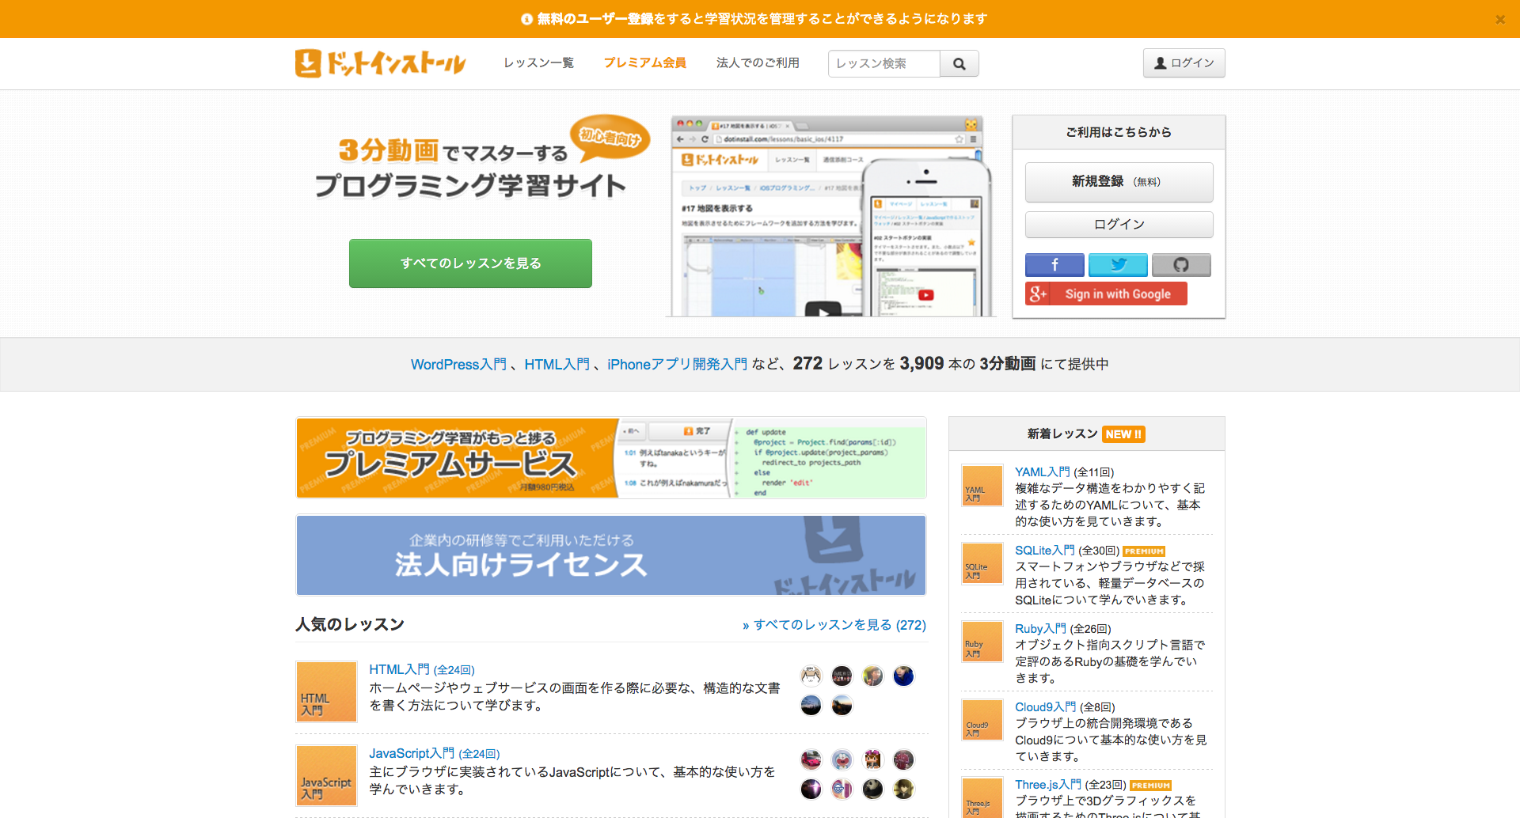1520x818 pixels.
Task: Follow the すべてのレッスンを見る (272) link
Action: 834,625
